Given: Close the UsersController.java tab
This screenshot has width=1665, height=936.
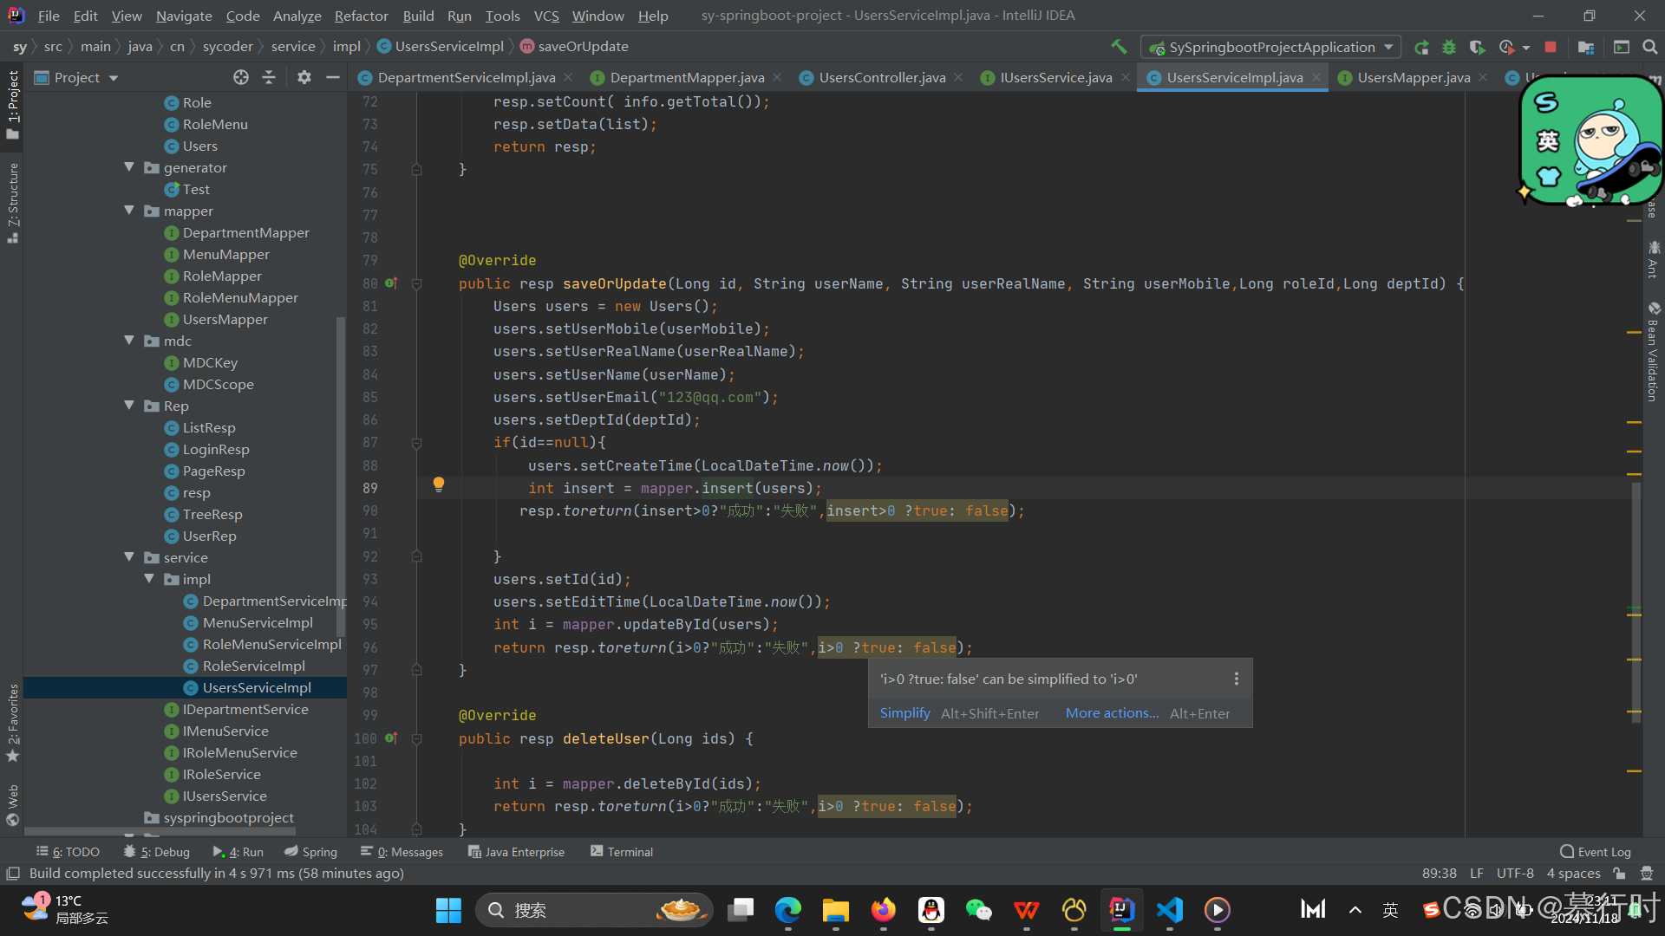Looking at the screenshot, I should 958,77.
